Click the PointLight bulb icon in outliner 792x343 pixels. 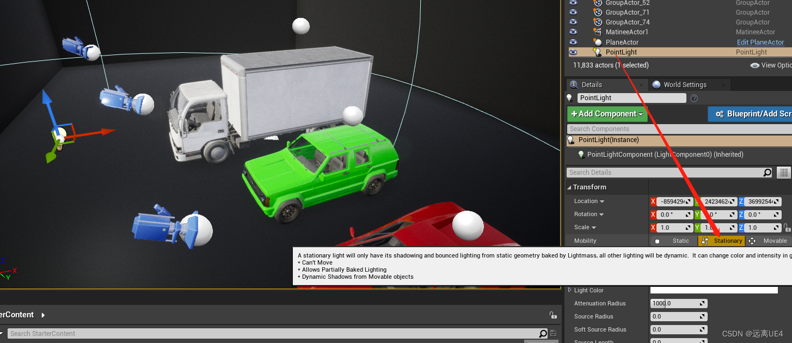point(597,52)
